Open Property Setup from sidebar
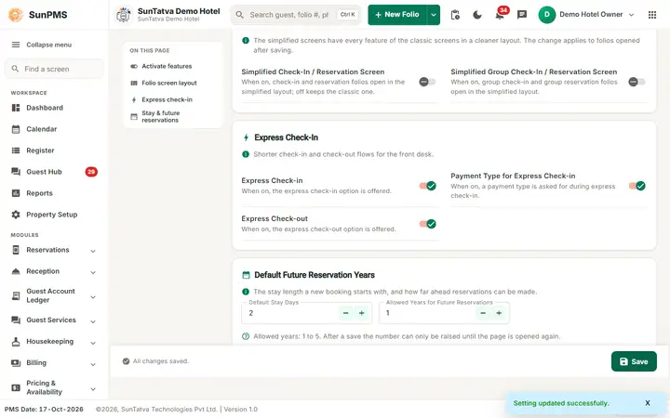The height and width of the screenshot is (418, 670). tap(54, 215)
